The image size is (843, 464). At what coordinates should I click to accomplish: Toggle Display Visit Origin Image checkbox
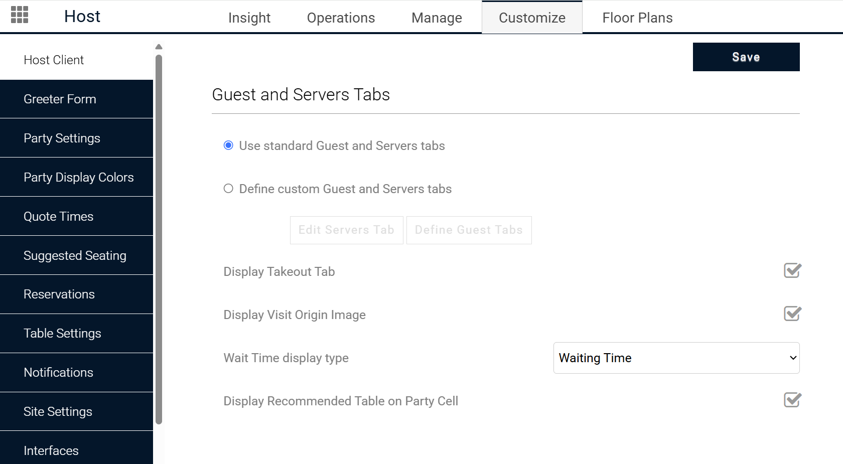792,314
